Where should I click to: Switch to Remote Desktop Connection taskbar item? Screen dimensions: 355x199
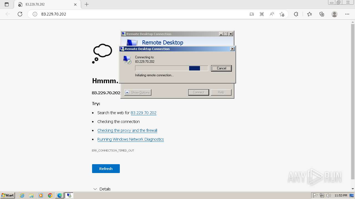69,195
